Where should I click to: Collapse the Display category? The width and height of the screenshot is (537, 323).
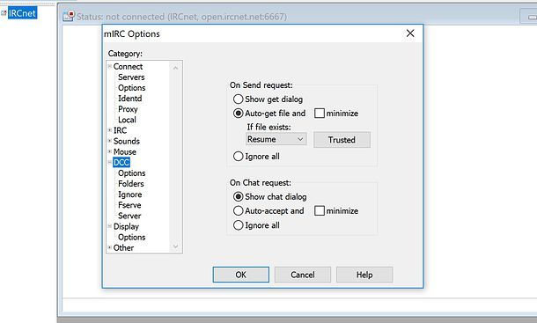pos(109,226)
